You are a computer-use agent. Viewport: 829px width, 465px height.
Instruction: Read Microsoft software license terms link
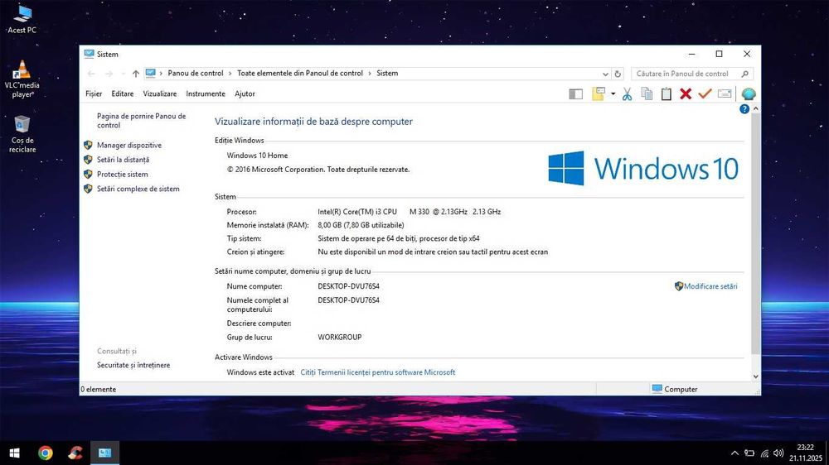[377, 372]
